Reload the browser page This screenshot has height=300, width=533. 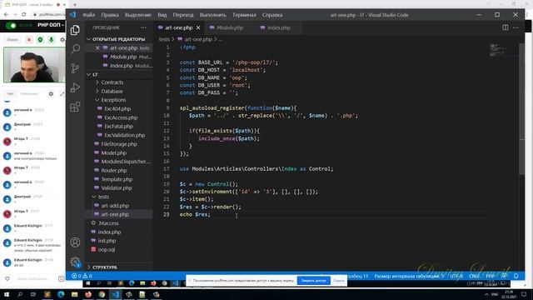24,15
